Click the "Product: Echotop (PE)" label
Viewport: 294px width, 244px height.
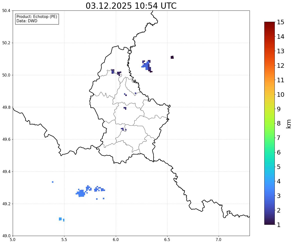(x=37, y=17)
